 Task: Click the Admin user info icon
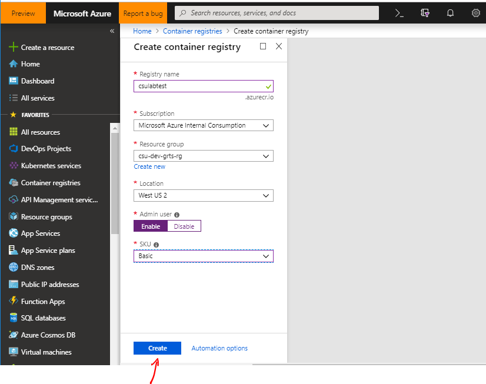point(177,215)
